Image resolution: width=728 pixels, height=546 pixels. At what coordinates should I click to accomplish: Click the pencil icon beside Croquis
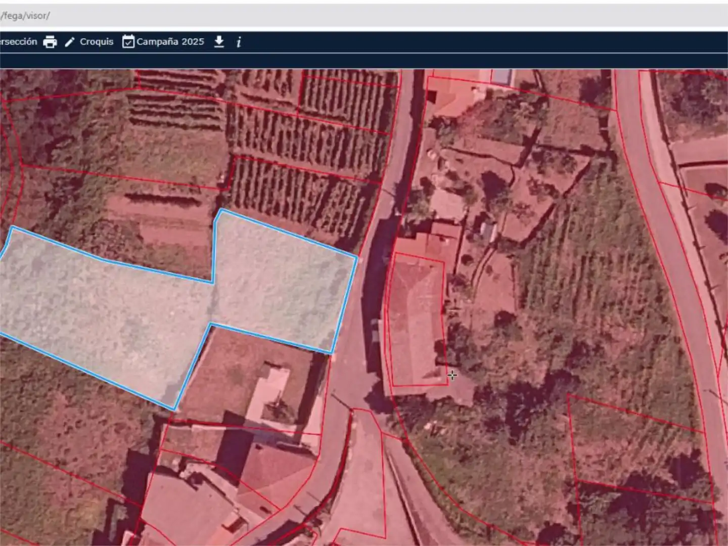pyautogui.click(x=70, y=42)
